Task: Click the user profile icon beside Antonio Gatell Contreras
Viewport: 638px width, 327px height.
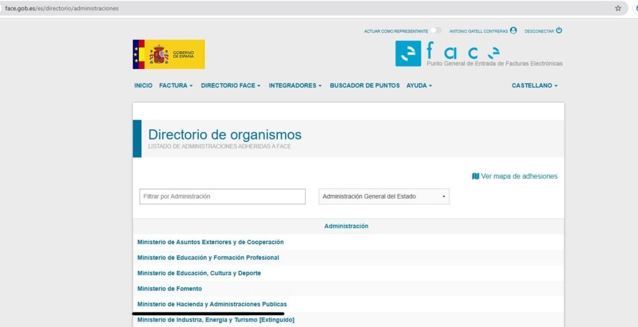Action: [x=513, y=31]
